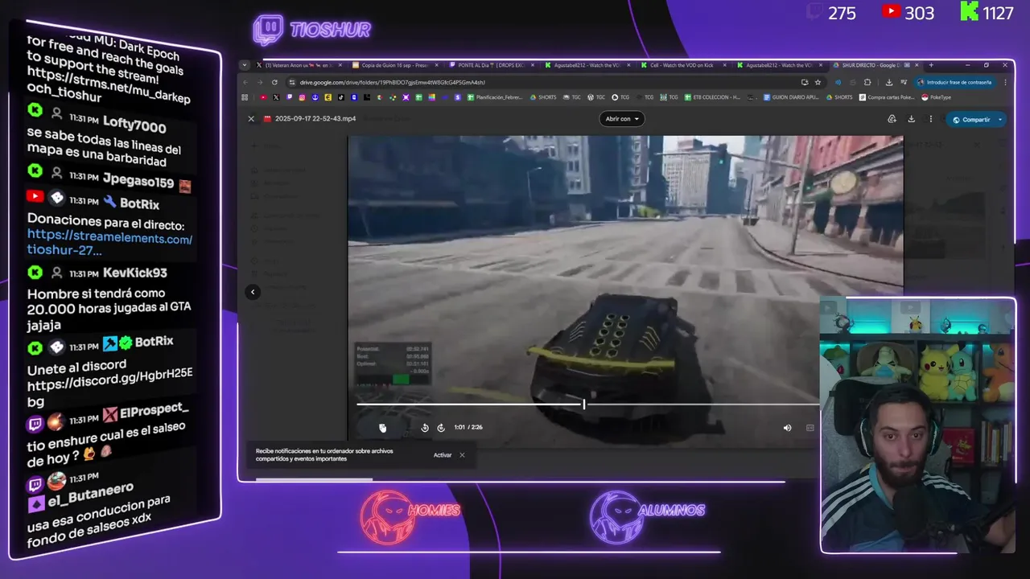Click ElProspect_ username in chat
The image size is (1030, 579).
[x=154, y=413]
